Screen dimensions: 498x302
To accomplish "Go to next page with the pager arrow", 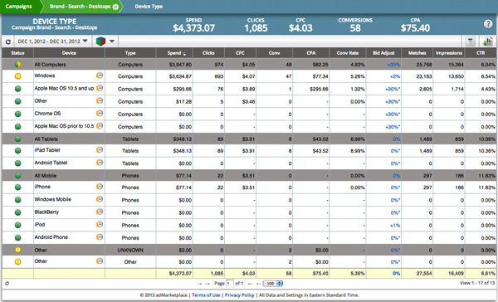I will (251, 284).
